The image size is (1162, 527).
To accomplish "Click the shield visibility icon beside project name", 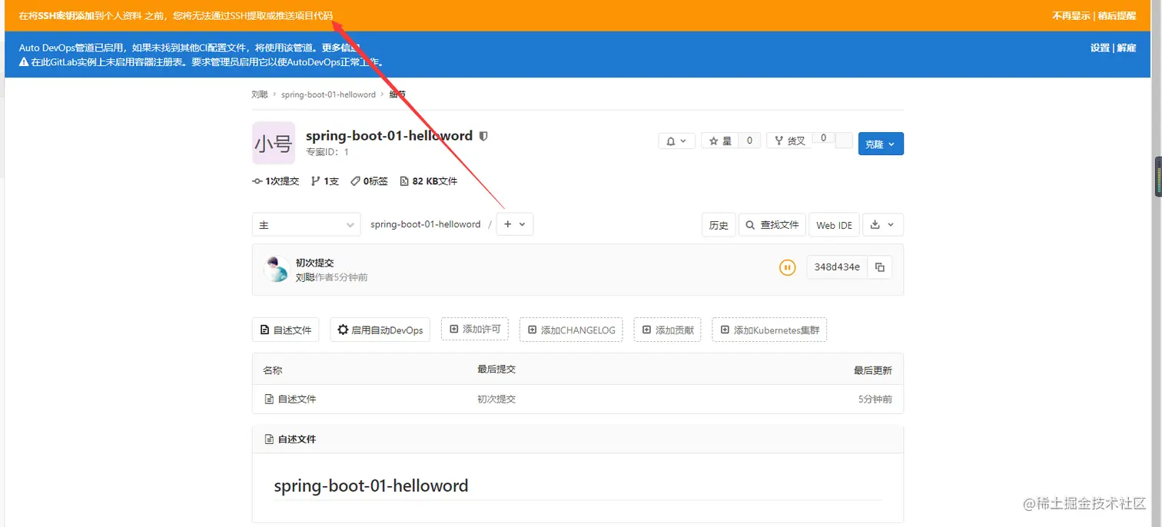I will (x=483, y=136).
